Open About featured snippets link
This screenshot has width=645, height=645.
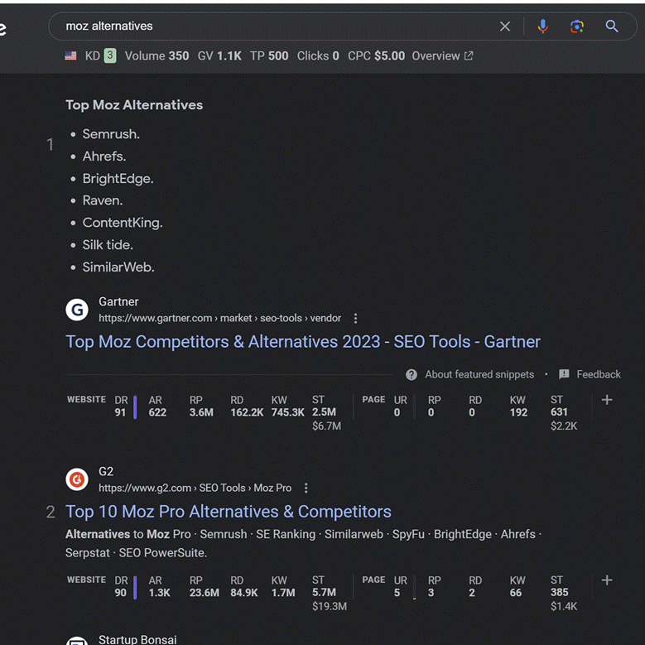[x=479, y=374]
